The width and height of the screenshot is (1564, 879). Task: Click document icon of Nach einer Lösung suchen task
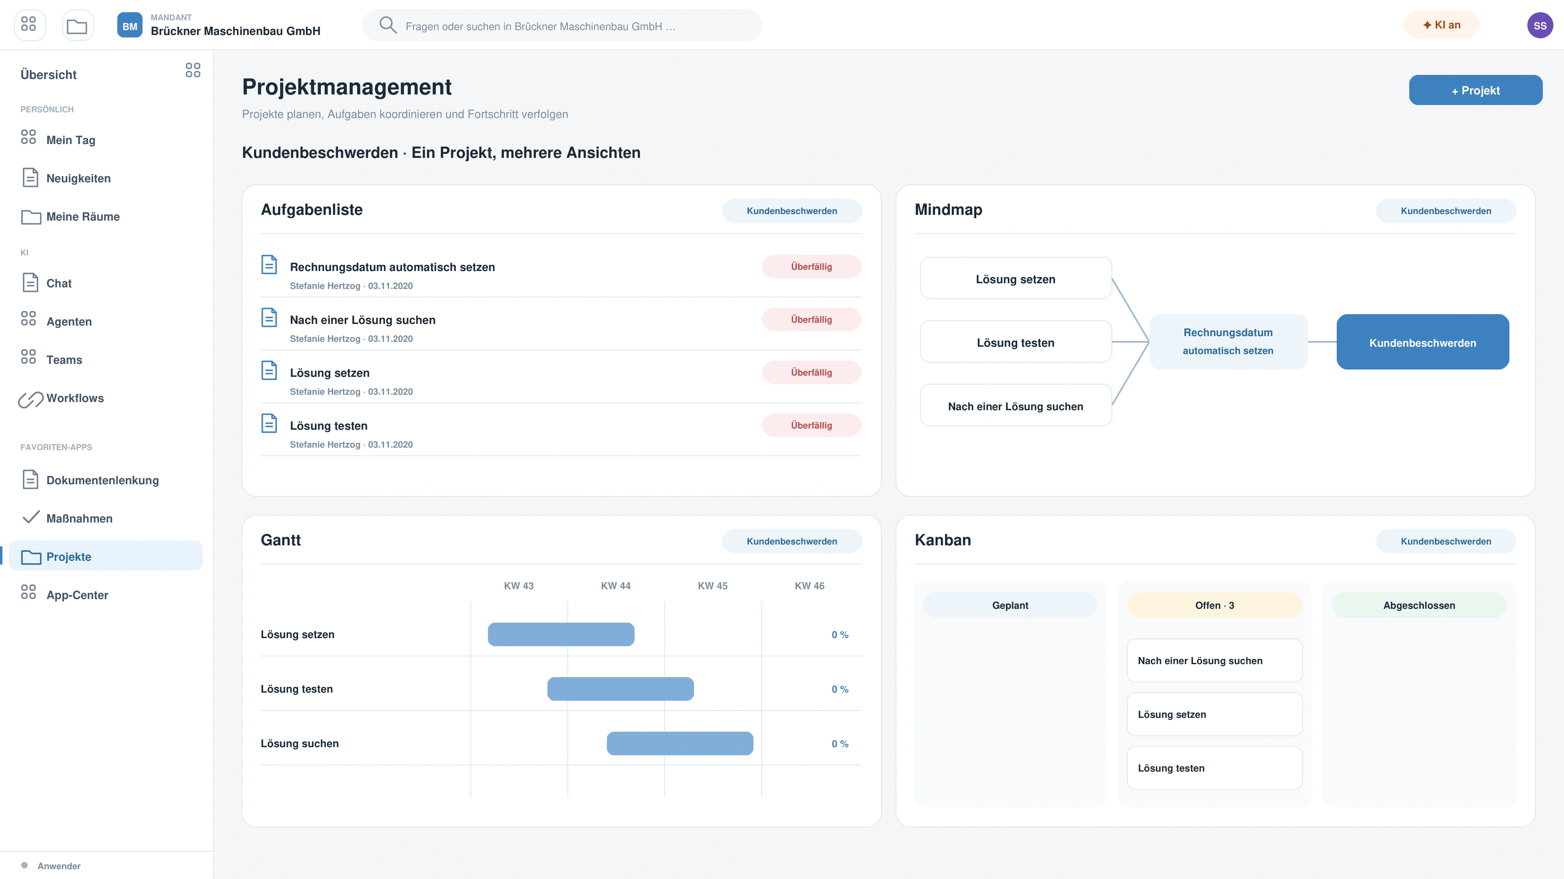[269, 318]
